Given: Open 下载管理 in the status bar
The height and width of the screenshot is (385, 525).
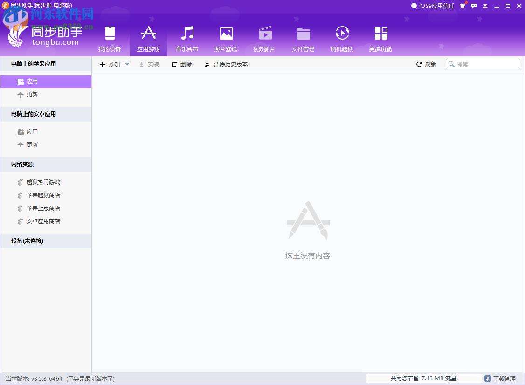Looking at the screenshot, I should (x=500, y=379).
